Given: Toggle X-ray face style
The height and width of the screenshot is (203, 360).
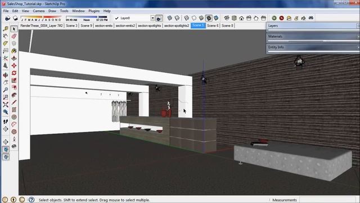Looking at the screenshot, I should [170, 18].
